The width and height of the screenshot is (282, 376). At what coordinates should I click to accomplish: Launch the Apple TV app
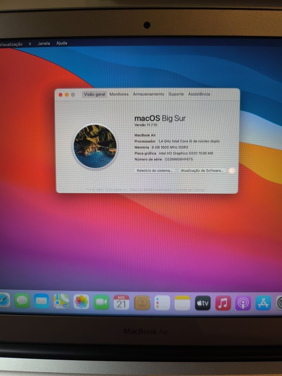pyautogui.click(x=203, y=303)
